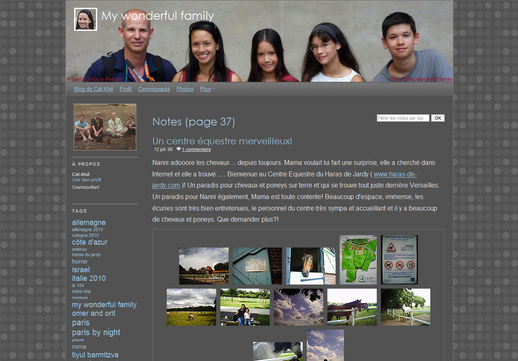Viewport: 518px width, 361px height.
Task: Open the Photos menu item
Action: pos(185,89)
